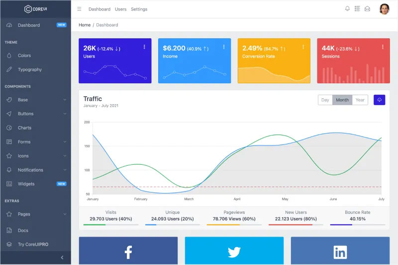
Task: Click the Twitter bird icon card
Action: pyautogui.click(x=234, y=252)
